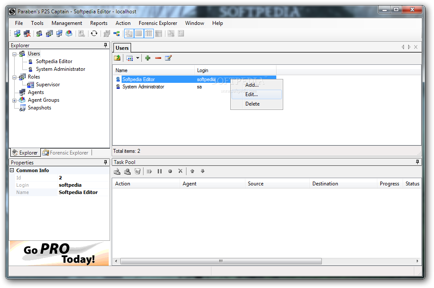The height and width of the screenshot is (288, 434).
Task: Pin the Explorer panel
Action: click(x=105, y=45)
